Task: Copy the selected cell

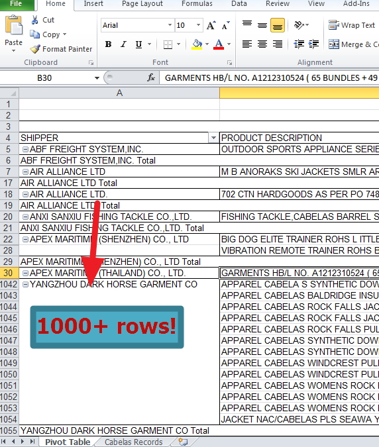Action: [x=35, y=34]
